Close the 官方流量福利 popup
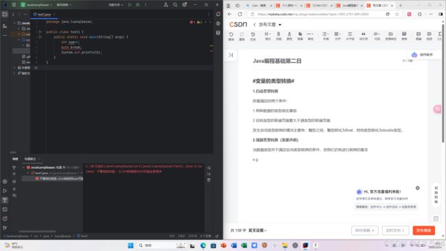The width and height of the screenshot is (446, 251). [x=418, y=188]
